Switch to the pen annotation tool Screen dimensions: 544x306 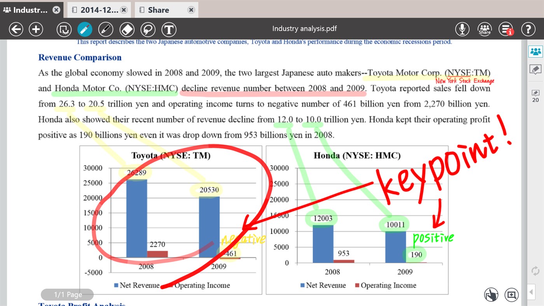coord(106,29)
